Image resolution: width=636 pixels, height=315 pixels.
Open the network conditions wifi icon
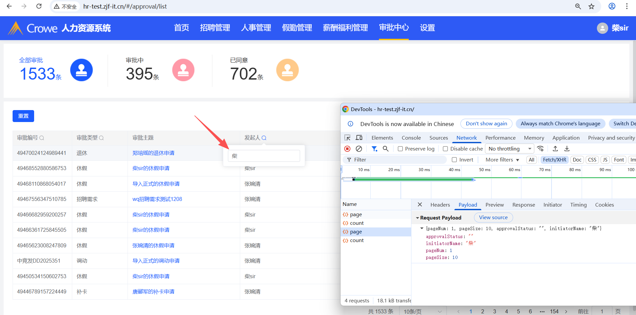(541, 149)
